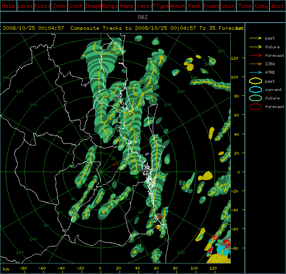Click the cyan 47RE arrow legend icon
Image resolution: width=286 pixels, height=274 pixels.
[x=255, y=72]
